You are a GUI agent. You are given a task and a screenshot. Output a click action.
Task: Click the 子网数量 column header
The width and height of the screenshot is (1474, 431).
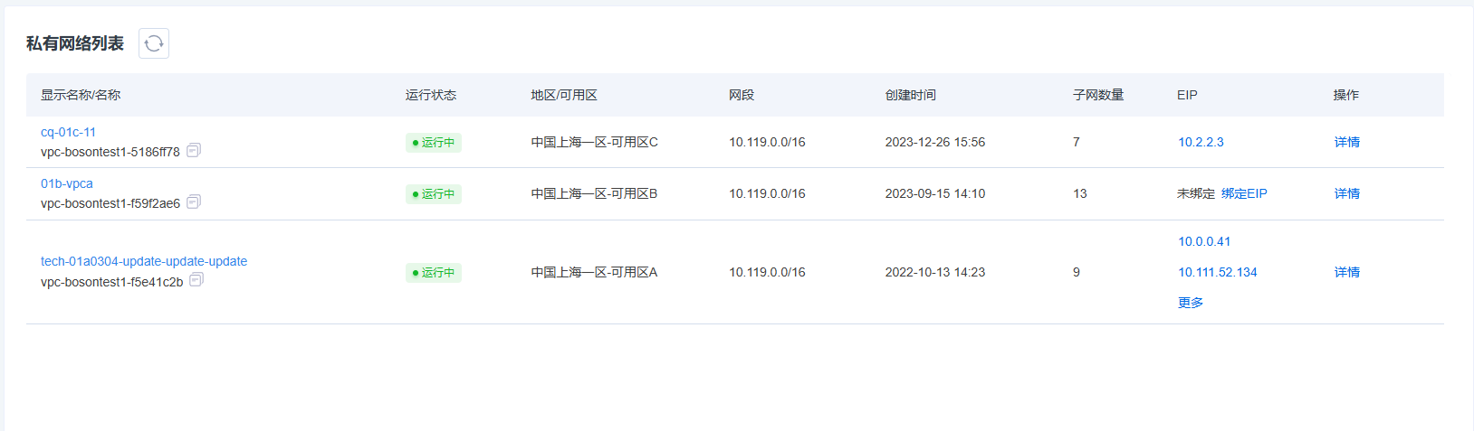click(x=1098, y=95)
